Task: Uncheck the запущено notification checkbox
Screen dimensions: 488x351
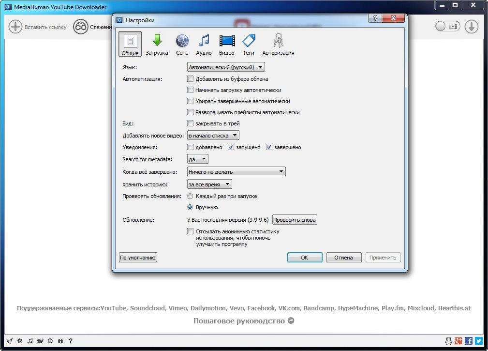Action: tap(231, 147)
